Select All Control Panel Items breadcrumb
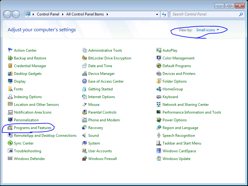This screenshot has height=186, width=248. (85, 14)
